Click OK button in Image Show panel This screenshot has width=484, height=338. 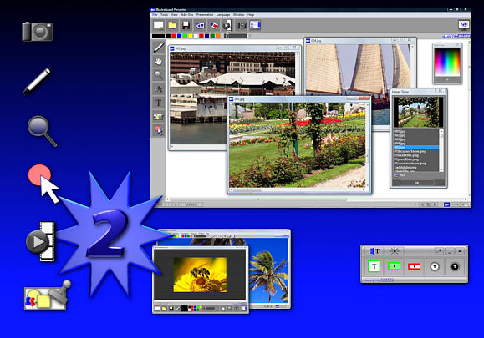417,183
